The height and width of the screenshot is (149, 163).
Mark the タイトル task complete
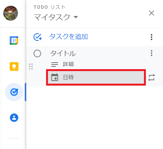click(37, 53)
